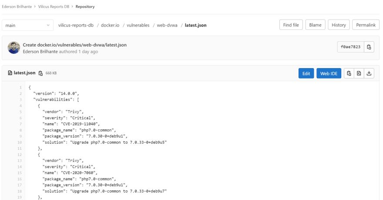
Task: Navigate to vilicus-reports-db in path
Action: 77,25
